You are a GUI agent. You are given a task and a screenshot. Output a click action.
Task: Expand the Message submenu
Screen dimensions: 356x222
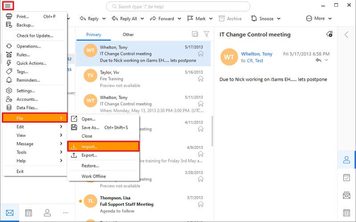tap(34, 143)
